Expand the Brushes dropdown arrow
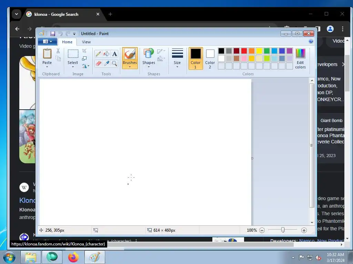The height and width of the screenshot is (264, 353). (130, 67)
